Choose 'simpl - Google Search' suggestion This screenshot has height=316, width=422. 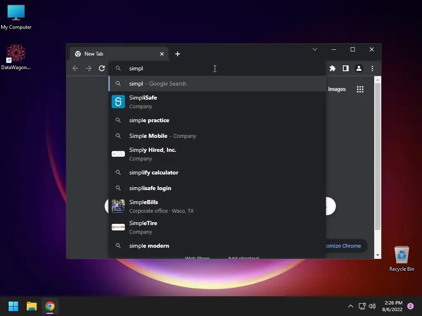[x=217, y=84]
